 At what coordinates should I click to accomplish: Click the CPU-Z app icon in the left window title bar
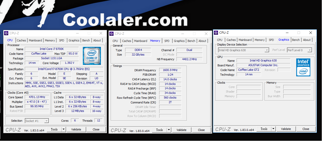point(6,33)
